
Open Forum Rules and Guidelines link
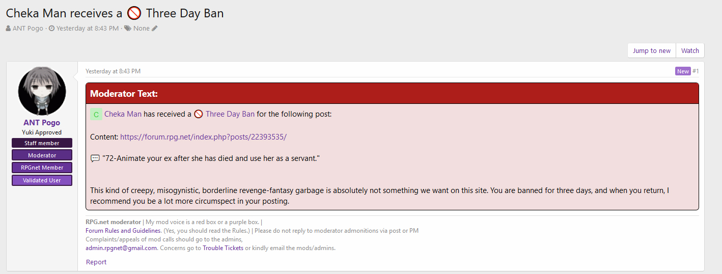[x=124, y=231]
